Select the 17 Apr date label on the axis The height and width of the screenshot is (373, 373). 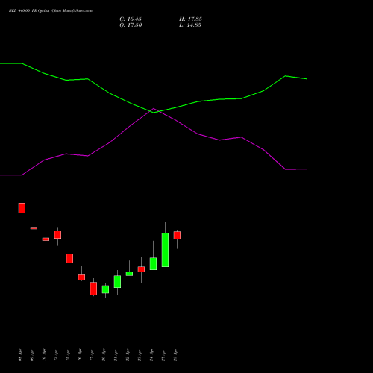point(92,355)
